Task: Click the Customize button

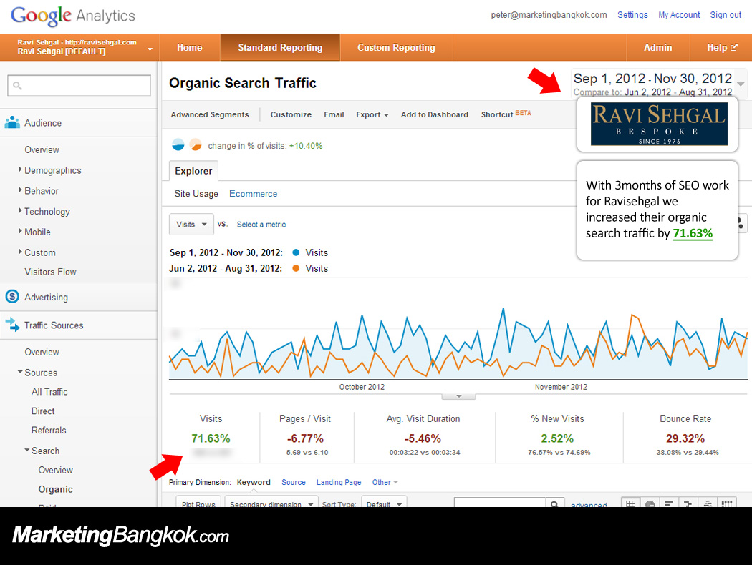Action: (x=291, y=114)
